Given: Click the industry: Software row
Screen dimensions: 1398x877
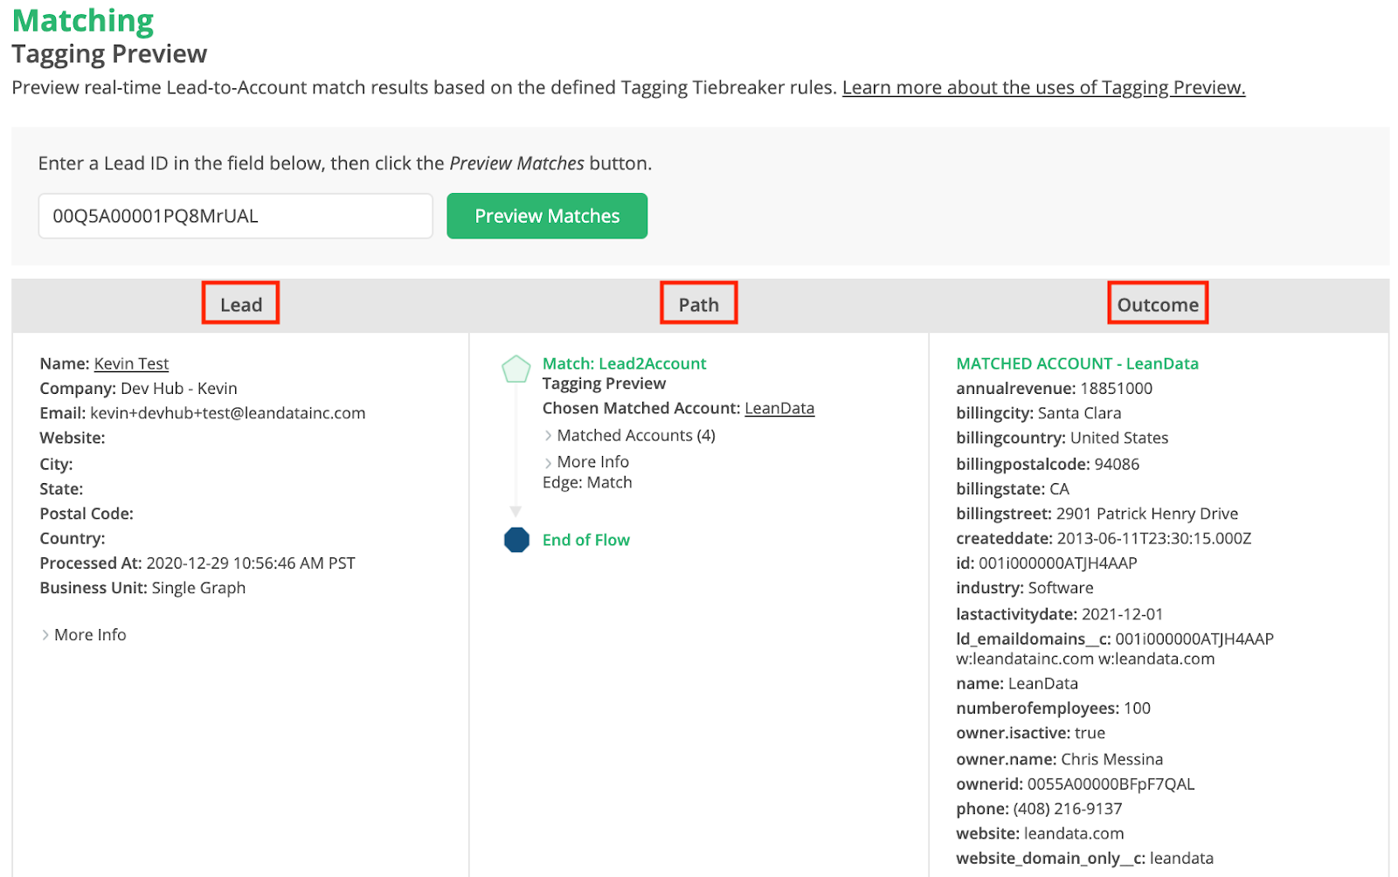Looking at the screenshot, I should 1025,588.
